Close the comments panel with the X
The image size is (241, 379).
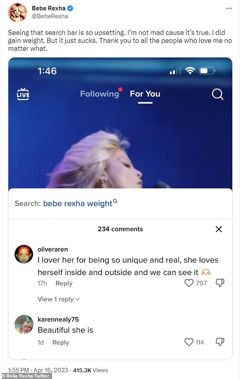pos(219,229)
